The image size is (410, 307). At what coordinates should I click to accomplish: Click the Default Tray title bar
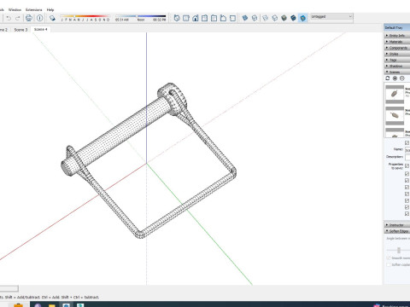click(x=397, y=27)
